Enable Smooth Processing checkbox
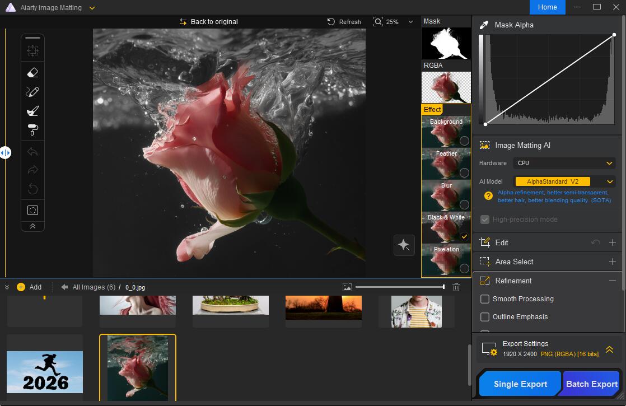This screenshot has height=406, width=626. pos(485,299)
